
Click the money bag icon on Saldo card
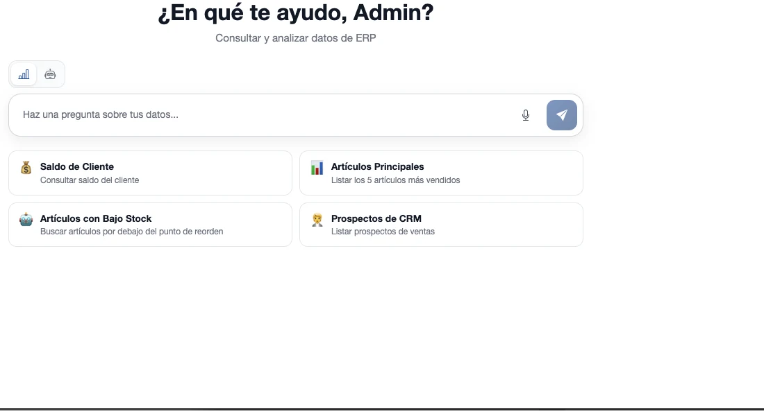[x=26, y=168]
